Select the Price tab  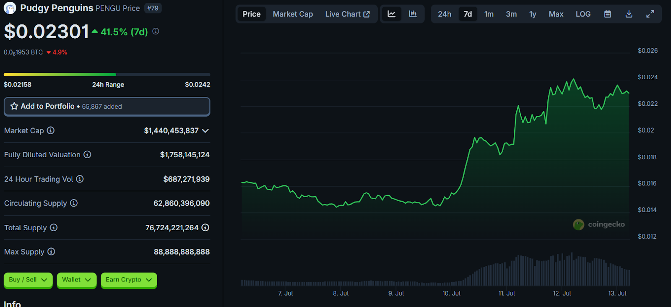252,14
